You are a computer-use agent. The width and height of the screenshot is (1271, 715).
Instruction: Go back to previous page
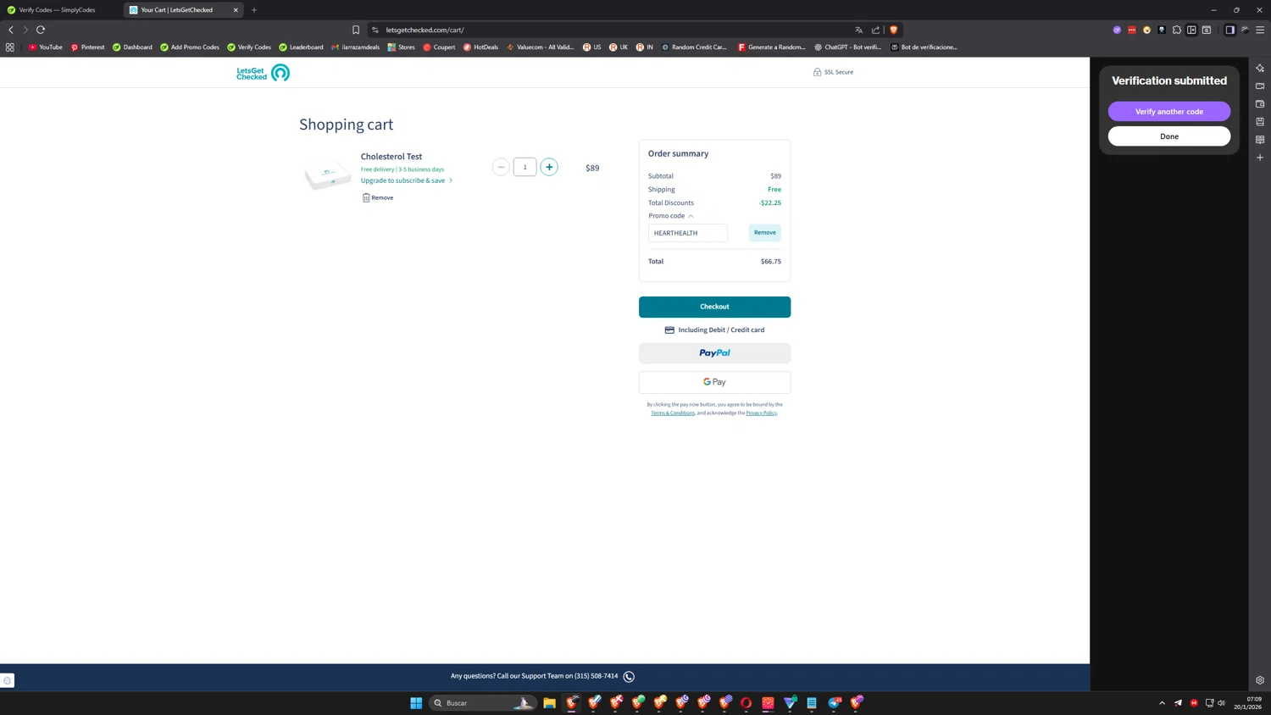point(11,30)
